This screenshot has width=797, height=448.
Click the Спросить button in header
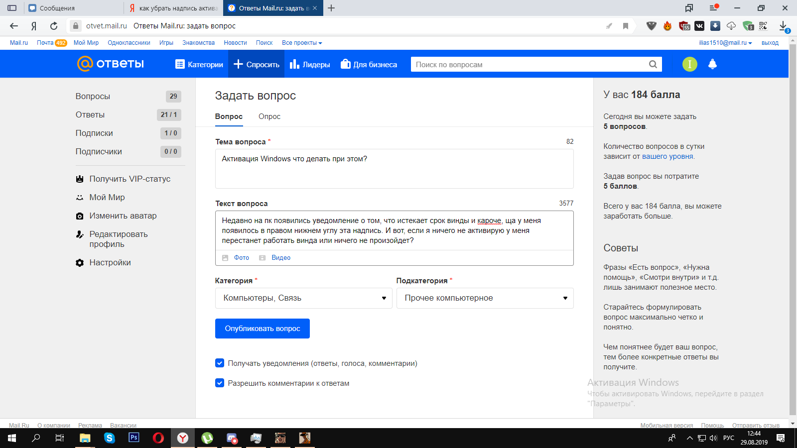point(256,64)
